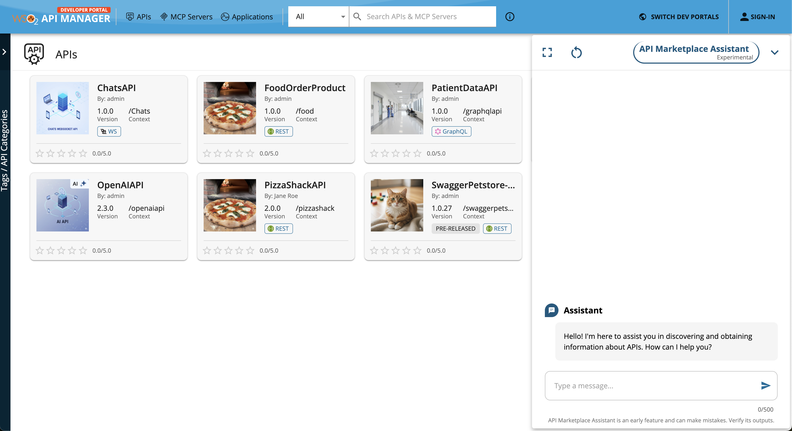Viewport: 792px width, 431px height.
Task: Expand the Tags / API Categories sidebar
Action: [5, 52]
